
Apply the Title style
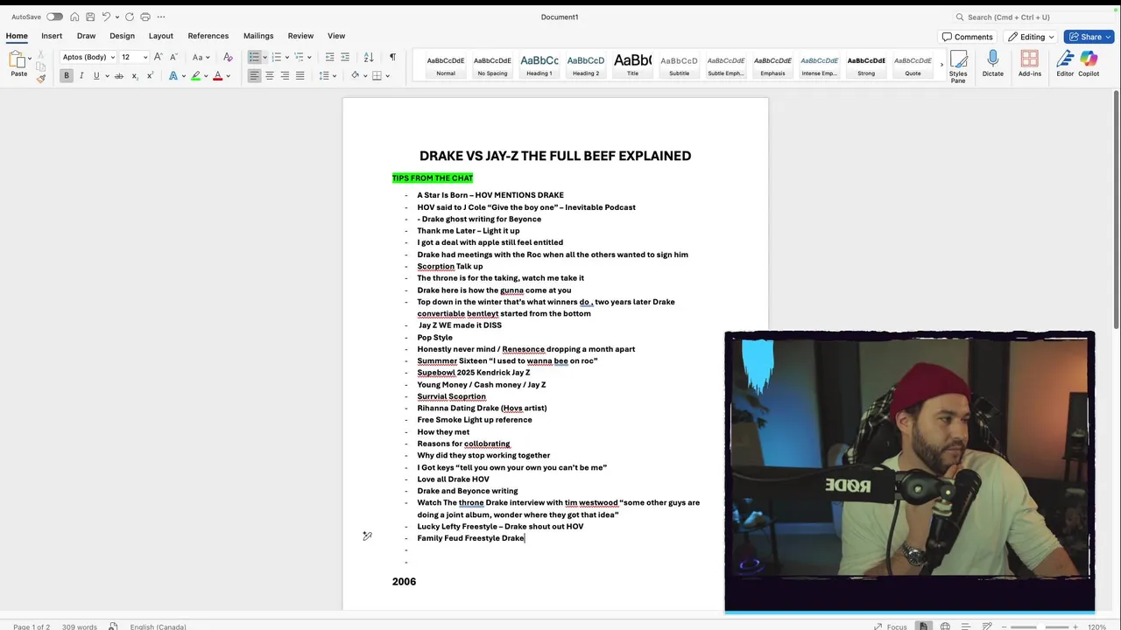click(x=632, y=65)
